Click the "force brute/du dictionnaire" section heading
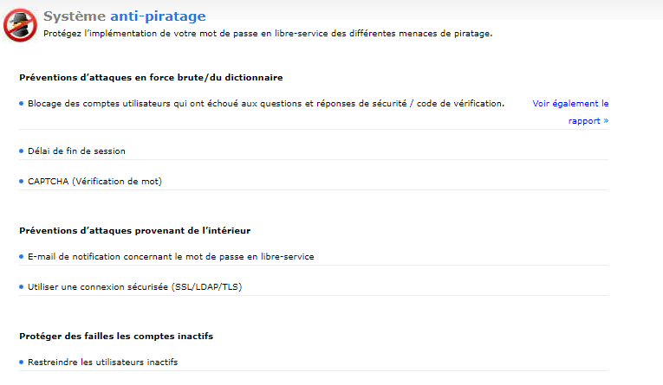Viewport: 663px width, 385px height. point(151,78)
